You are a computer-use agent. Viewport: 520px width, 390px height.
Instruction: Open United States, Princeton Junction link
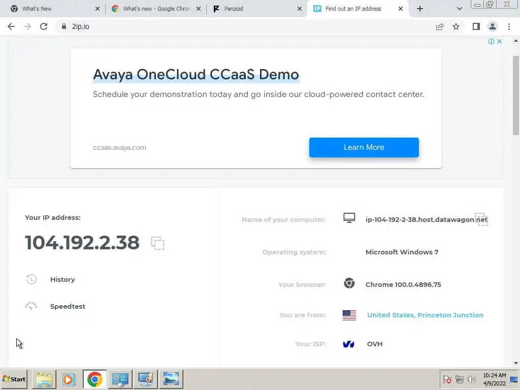(425, 315)
